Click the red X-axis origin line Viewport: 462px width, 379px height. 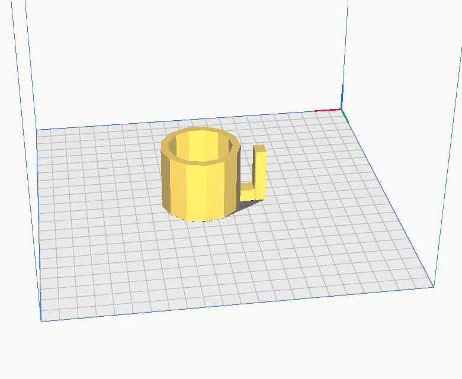point(328,110)
